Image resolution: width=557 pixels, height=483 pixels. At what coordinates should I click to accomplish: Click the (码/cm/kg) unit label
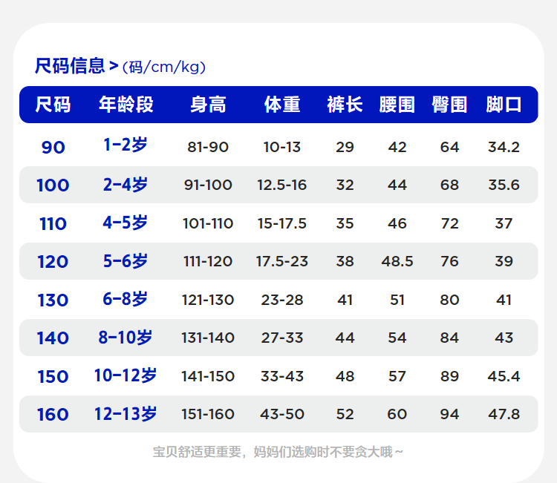pos(164,67)
